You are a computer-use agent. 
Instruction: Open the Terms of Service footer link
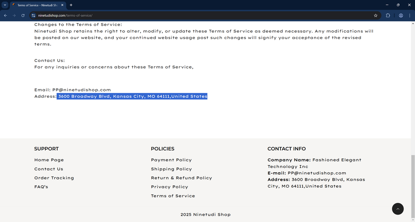pyautogui.click(x=173, y=196)
